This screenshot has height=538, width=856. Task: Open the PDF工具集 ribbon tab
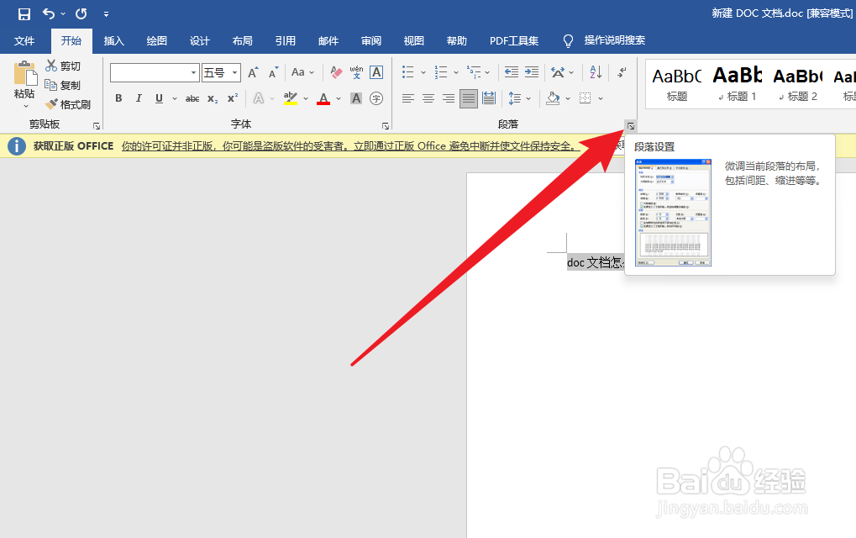coord(514,41)
